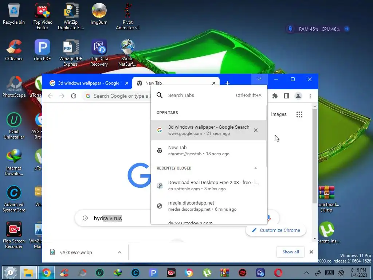Open CCleaner desktop icon
The width and height of the screenshot is (373, 280).
click(x=14, y=50)
